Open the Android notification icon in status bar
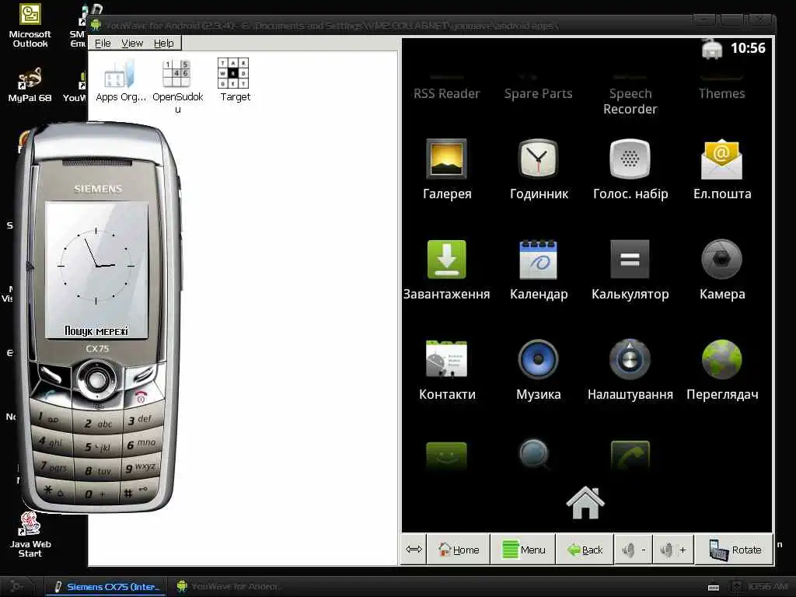The height and width of the screenshot is (597, 796). click(712, 49)
